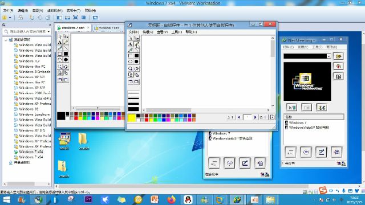This screenshot has height=205, width=365.
Task: Toggle Lock Contents in front whiteboard
Action: 131,75
